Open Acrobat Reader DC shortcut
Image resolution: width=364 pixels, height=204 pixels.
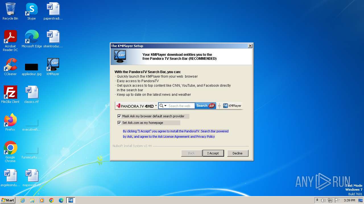[x=10, y=41]
